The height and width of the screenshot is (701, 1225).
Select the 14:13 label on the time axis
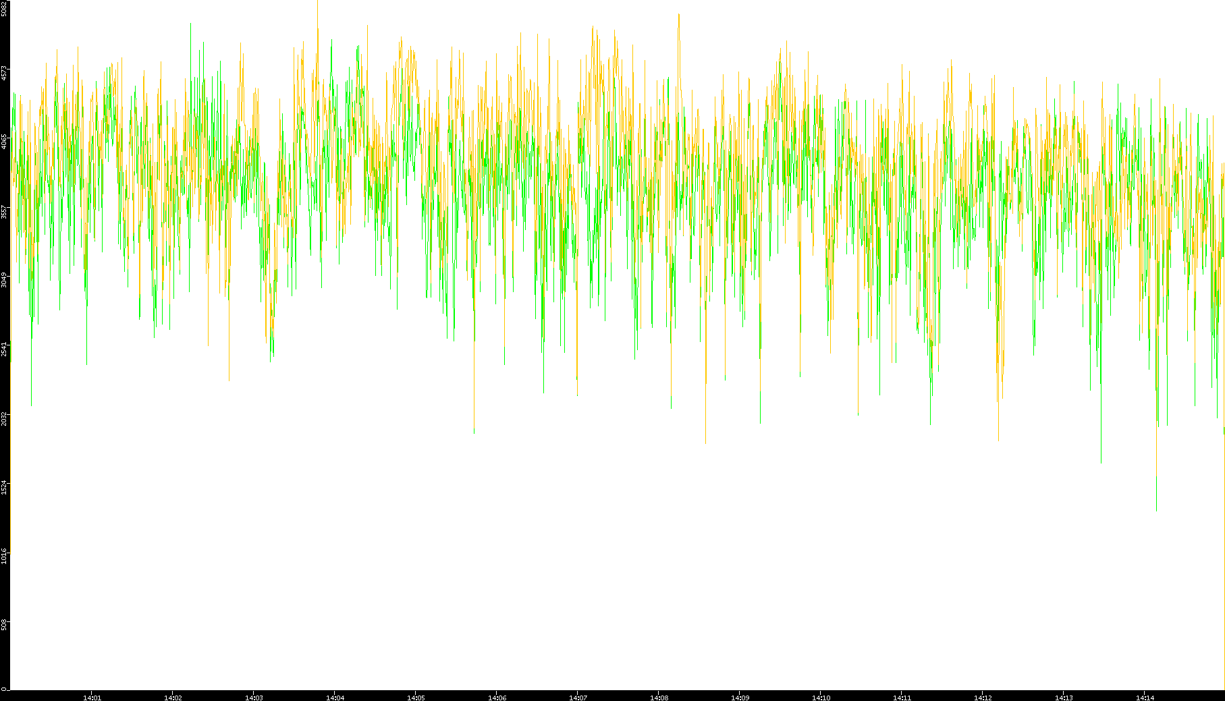pyautogui.click(x=1064, y=698)
